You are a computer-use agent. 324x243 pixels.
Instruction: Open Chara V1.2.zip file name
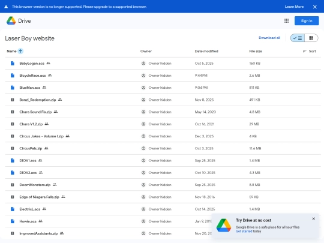click(x=31, y=124)
